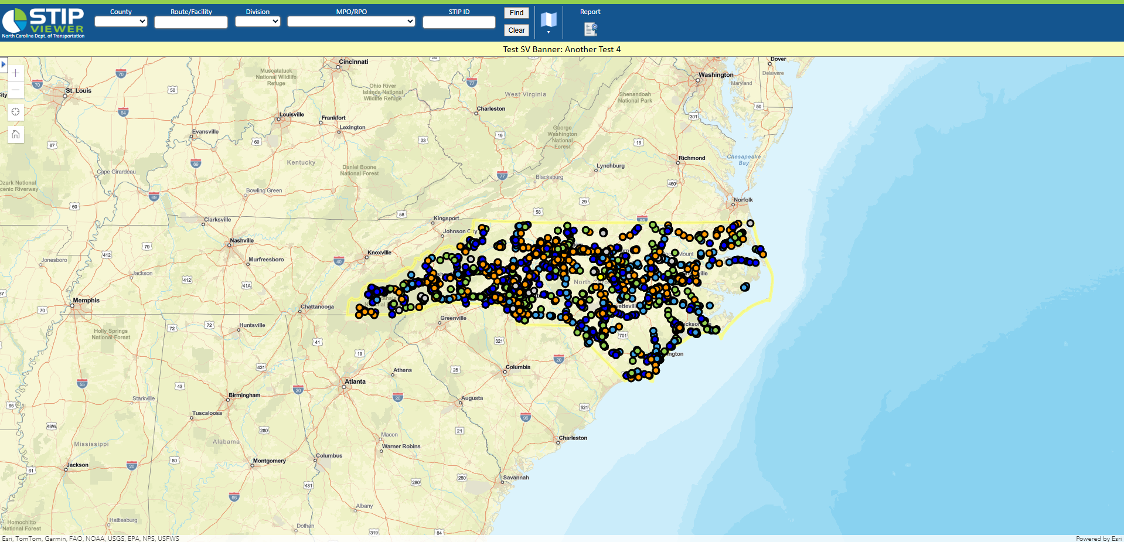Click the Nashville map label
The width and height of the screenshot is (1124, 542).
(x=241, y=241)
